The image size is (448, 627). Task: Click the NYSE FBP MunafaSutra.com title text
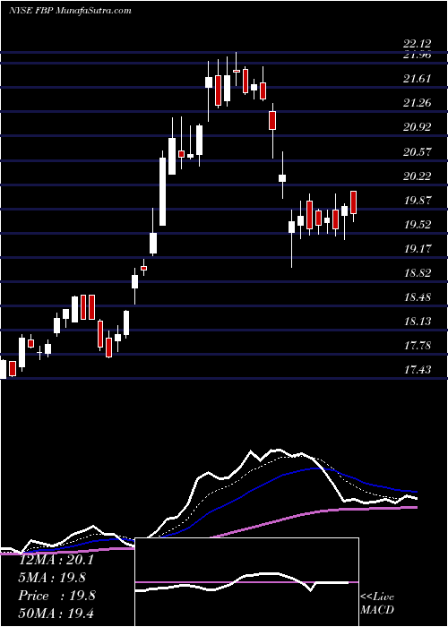(70, 11)
